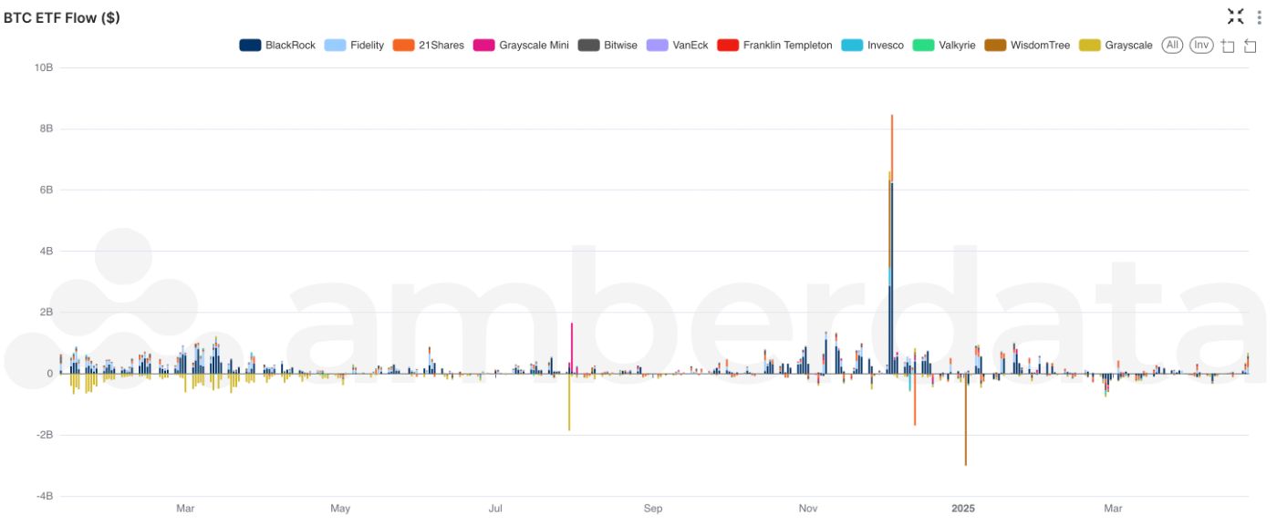Screen dimensions: 1277x525
Task: Hide the Grayscale series
Action: [x=1088, y=44]
